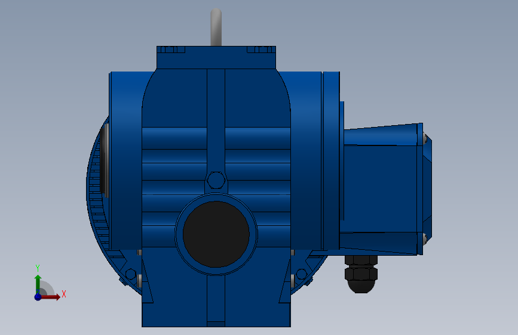This screenshot has width=518, height=335.
Task: Select the motor terminal box side face
Action: click(x=380, y=188)
